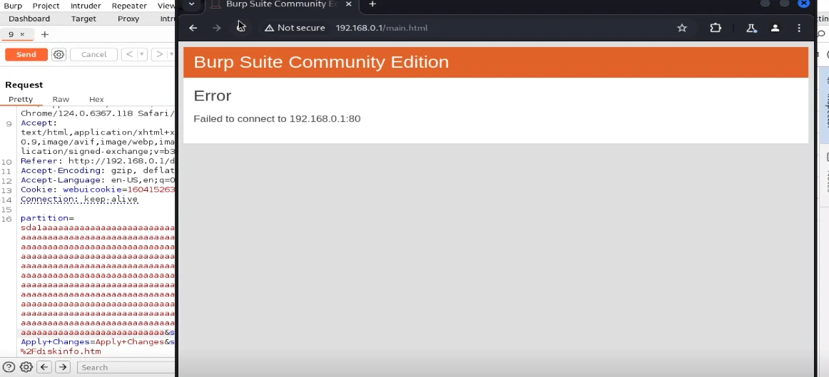Go to previous request with < history button
Screen dimensions: 829x377
(x=130, y=54)
